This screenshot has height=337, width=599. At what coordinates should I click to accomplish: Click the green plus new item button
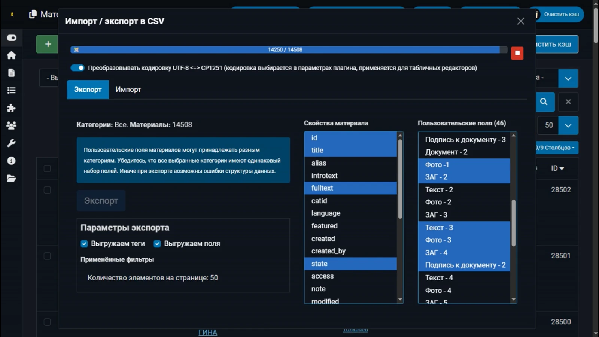click(x=48, y=44)
